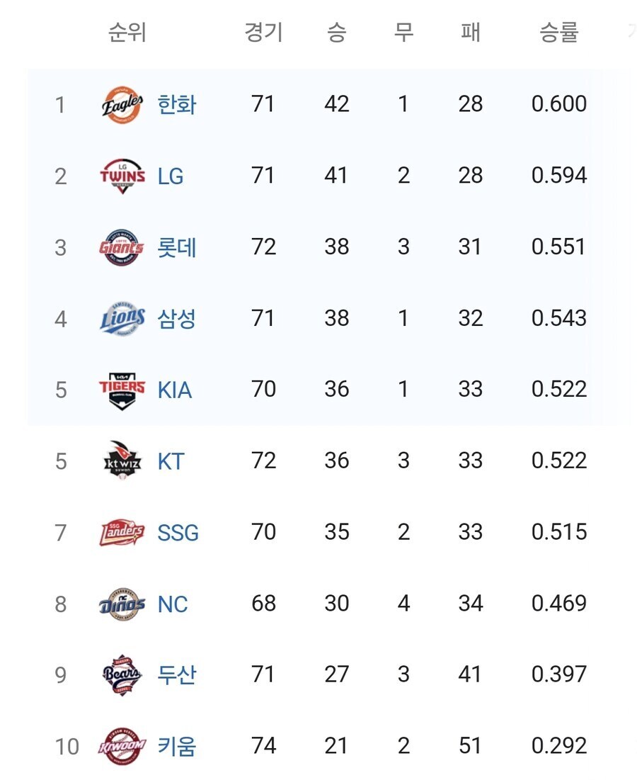Click the 삼성 team name link

(177, 319)
